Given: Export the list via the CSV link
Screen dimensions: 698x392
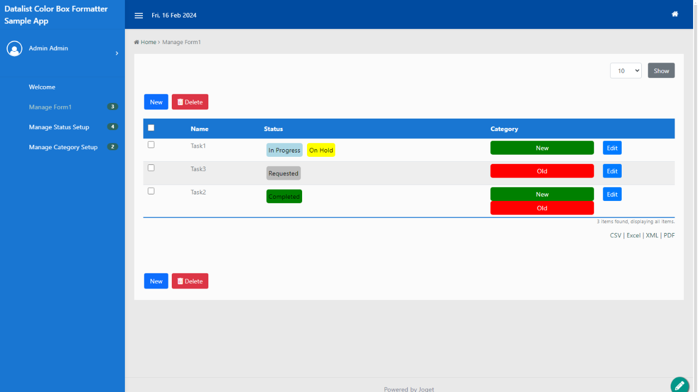Looking at the screenshot, I should [x=615, y=236].
